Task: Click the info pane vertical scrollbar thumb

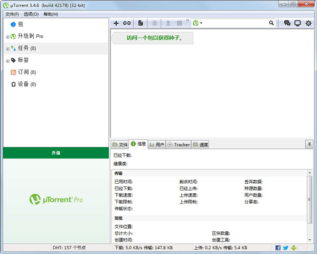Action: pyautogui.click(x=310, y=200)
